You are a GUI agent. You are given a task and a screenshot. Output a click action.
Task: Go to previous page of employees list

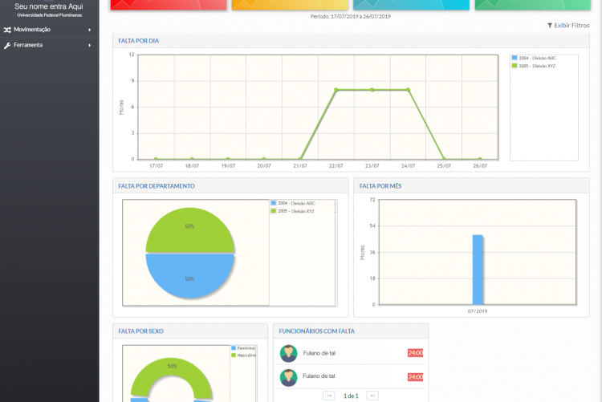[328, 396]
